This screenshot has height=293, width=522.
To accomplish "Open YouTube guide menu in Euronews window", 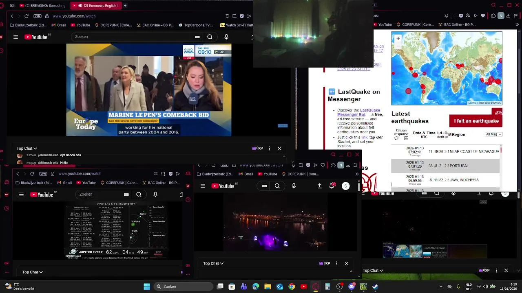I will pyautogui.click(x=15, y=37).
